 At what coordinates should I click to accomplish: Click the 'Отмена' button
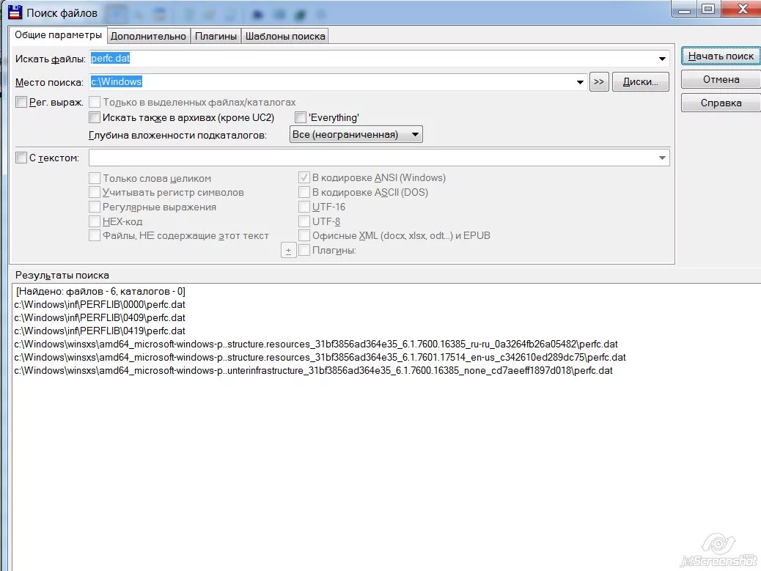[x=721, y=80]
